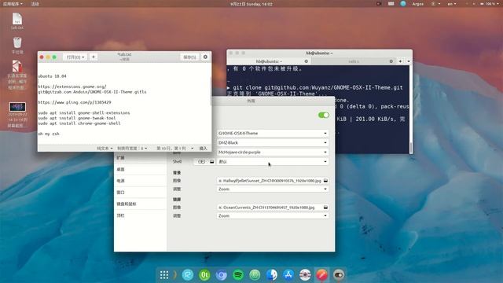
Task: Open the round camera-like app in the dock
Action: pos(305,274)
